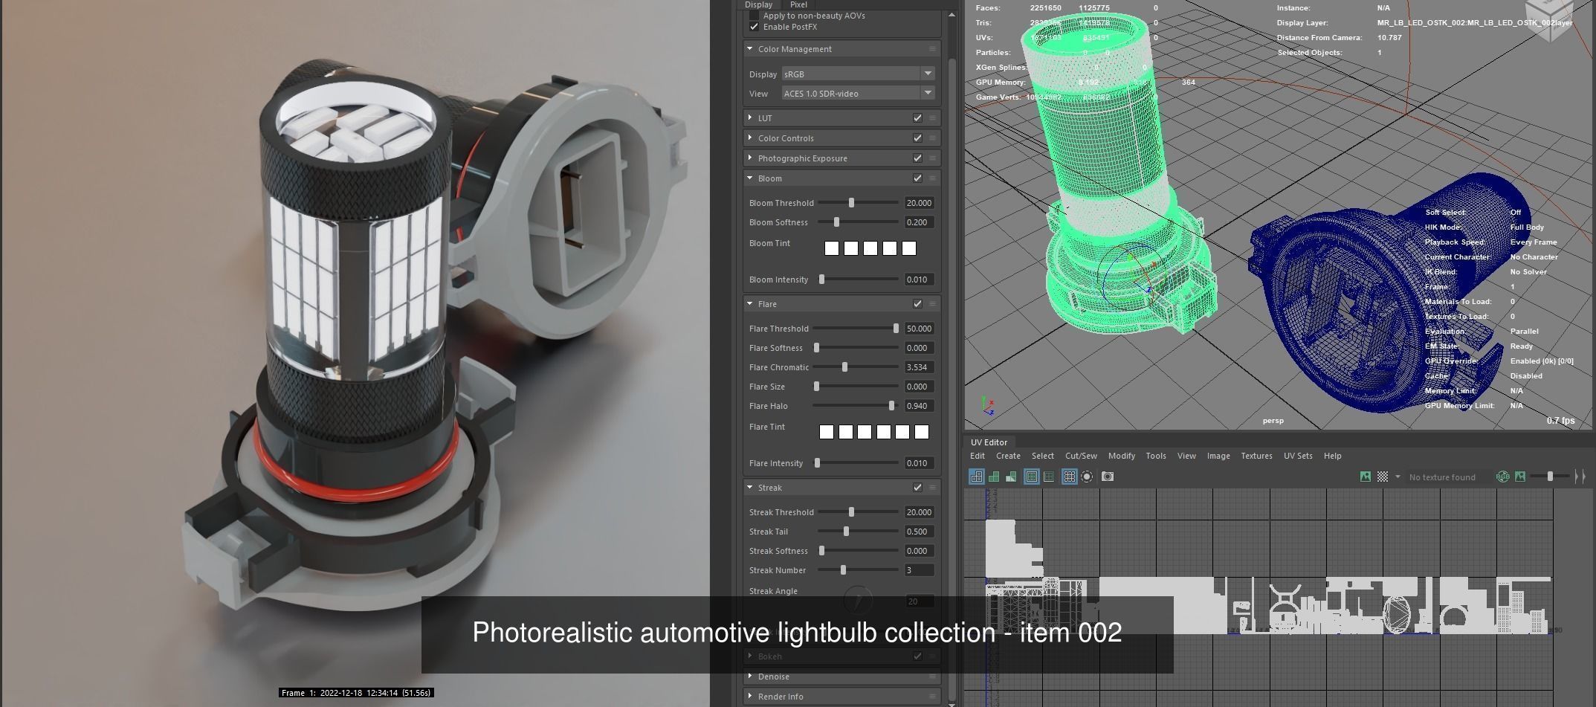
Task: Open LUT section options menu icon
Action: coord(932,118)
